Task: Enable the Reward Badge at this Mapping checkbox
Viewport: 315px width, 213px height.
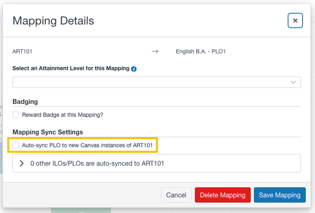Action: 16,115
